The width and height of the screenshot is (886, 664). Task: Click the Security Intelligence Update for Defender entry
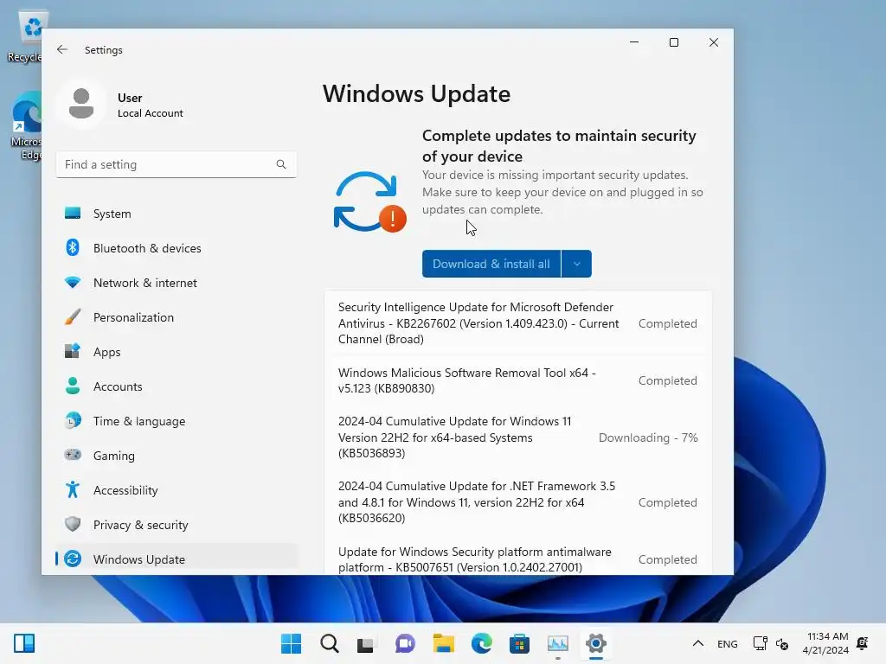tap(519, 323)
